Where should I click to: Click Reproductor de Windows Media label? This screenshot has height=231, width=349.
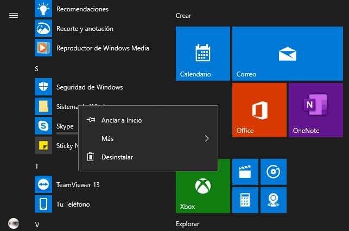[x=103, y=48]
